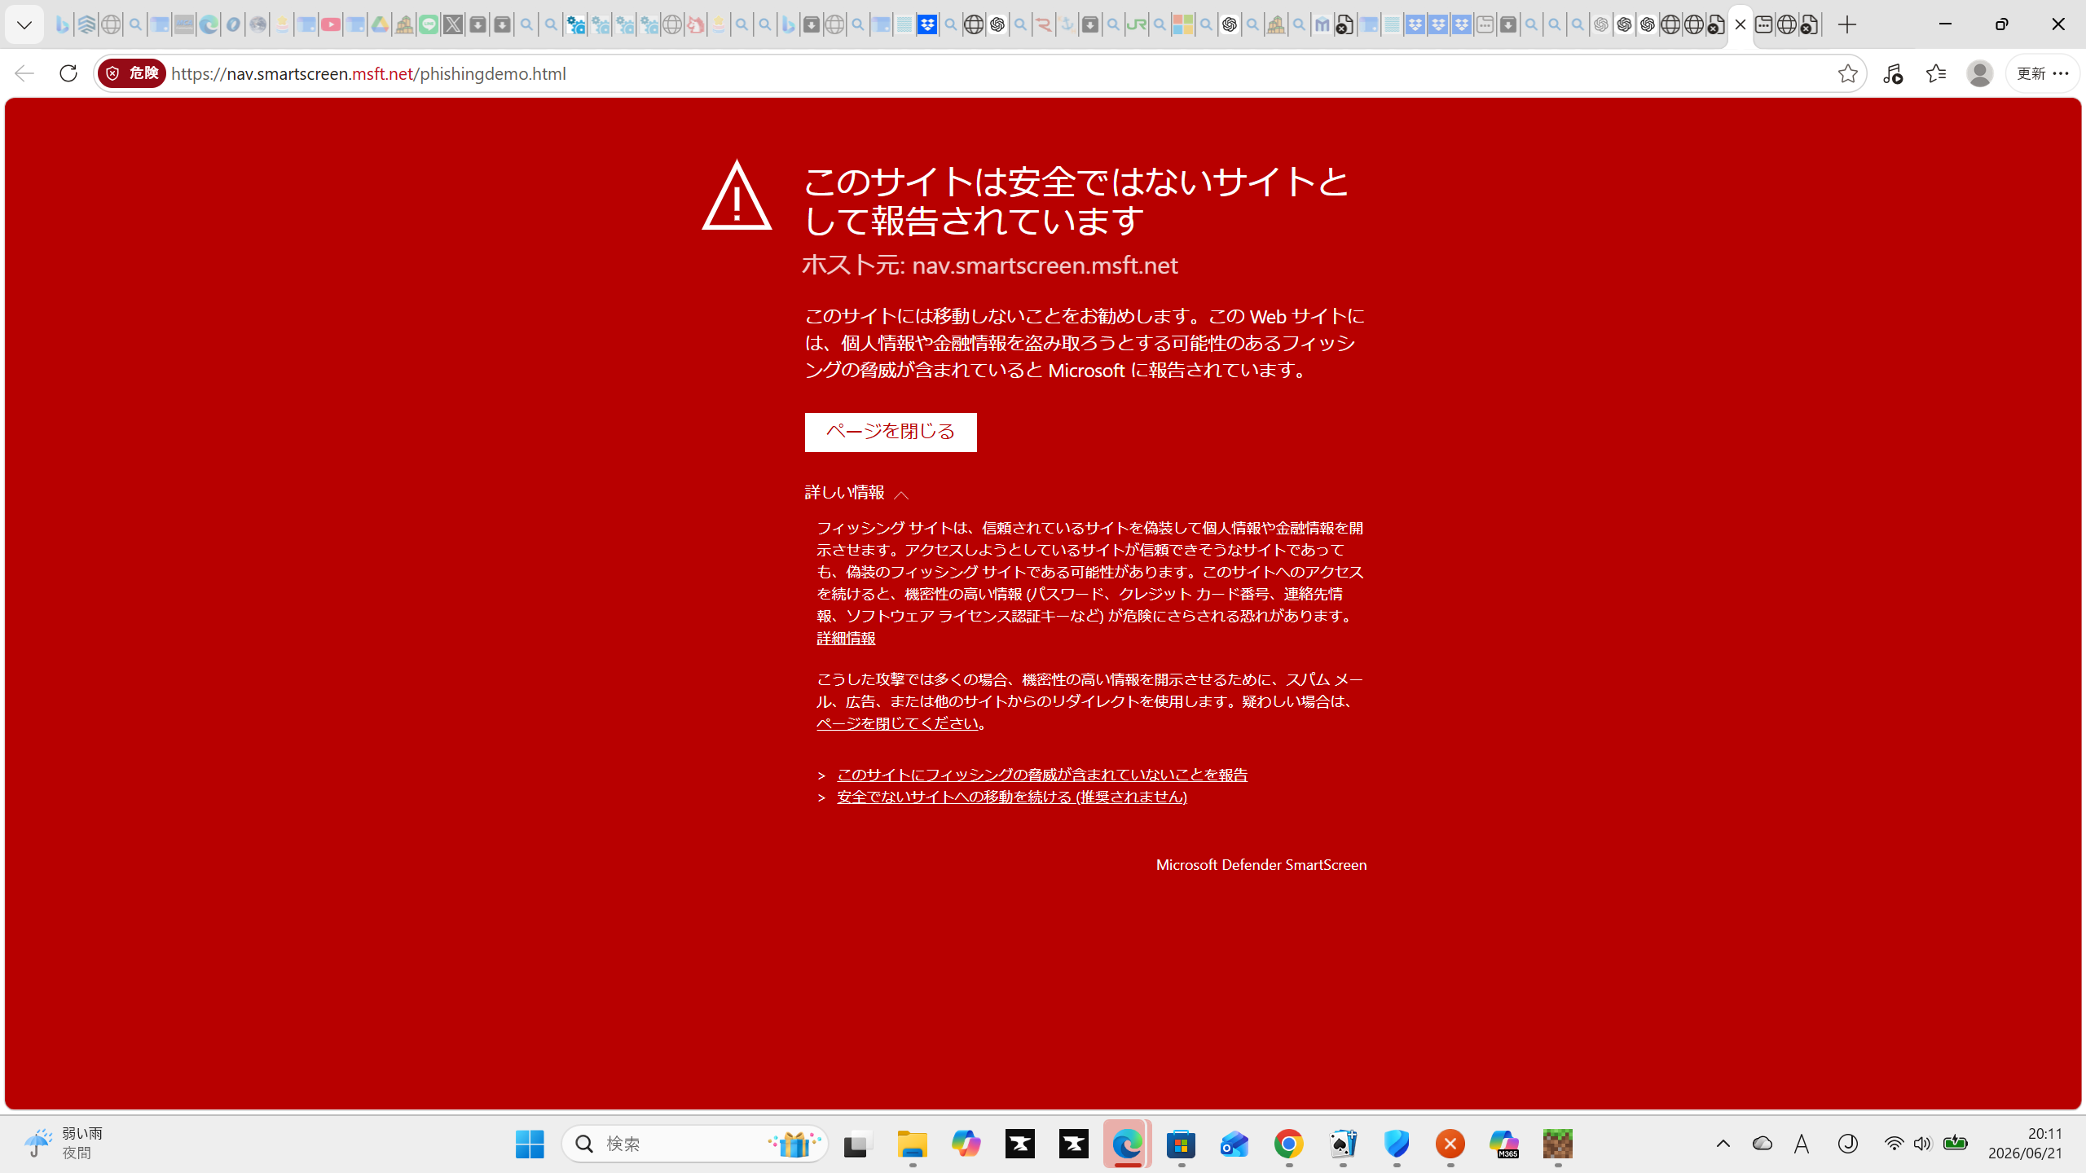Image resolution: width=2086 pixels, height=1173 pixels.
Task: Open the 詳細情報 link
Action: click(846, 639)
